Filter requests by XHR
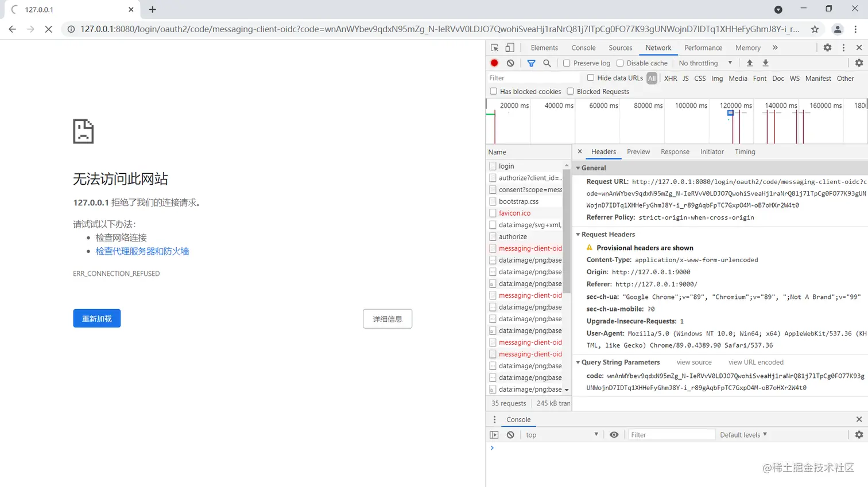This screenshot has height=487, width=868. tap(671, 79)
